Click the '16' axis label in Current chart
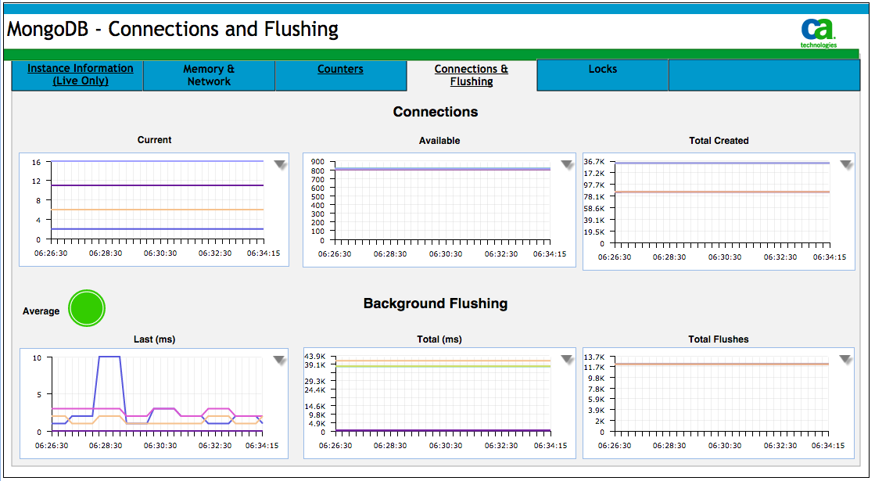The image size is (875, 481). click(x=36, y=163)
